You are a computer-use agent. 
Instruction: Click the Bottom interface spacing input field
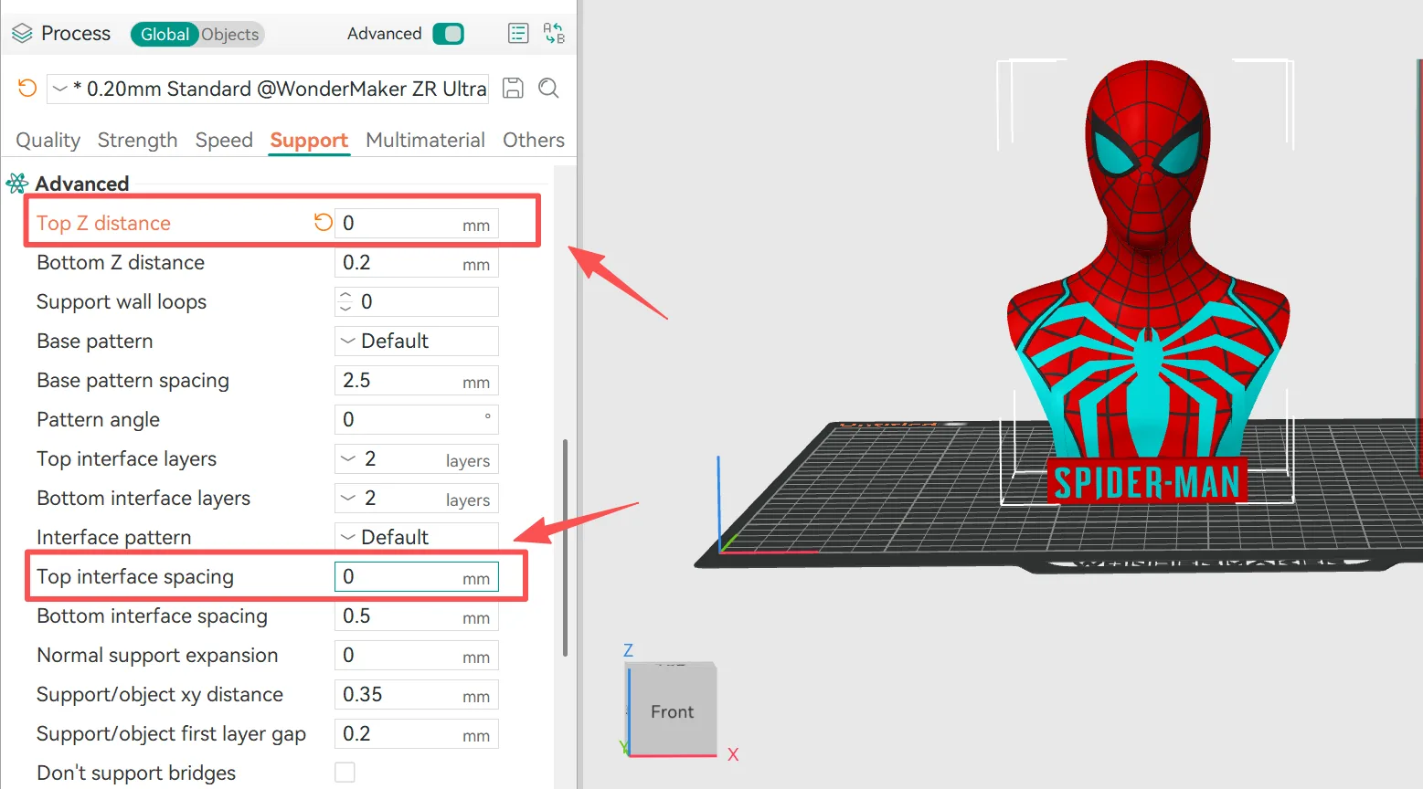click(x=417, y=615)
